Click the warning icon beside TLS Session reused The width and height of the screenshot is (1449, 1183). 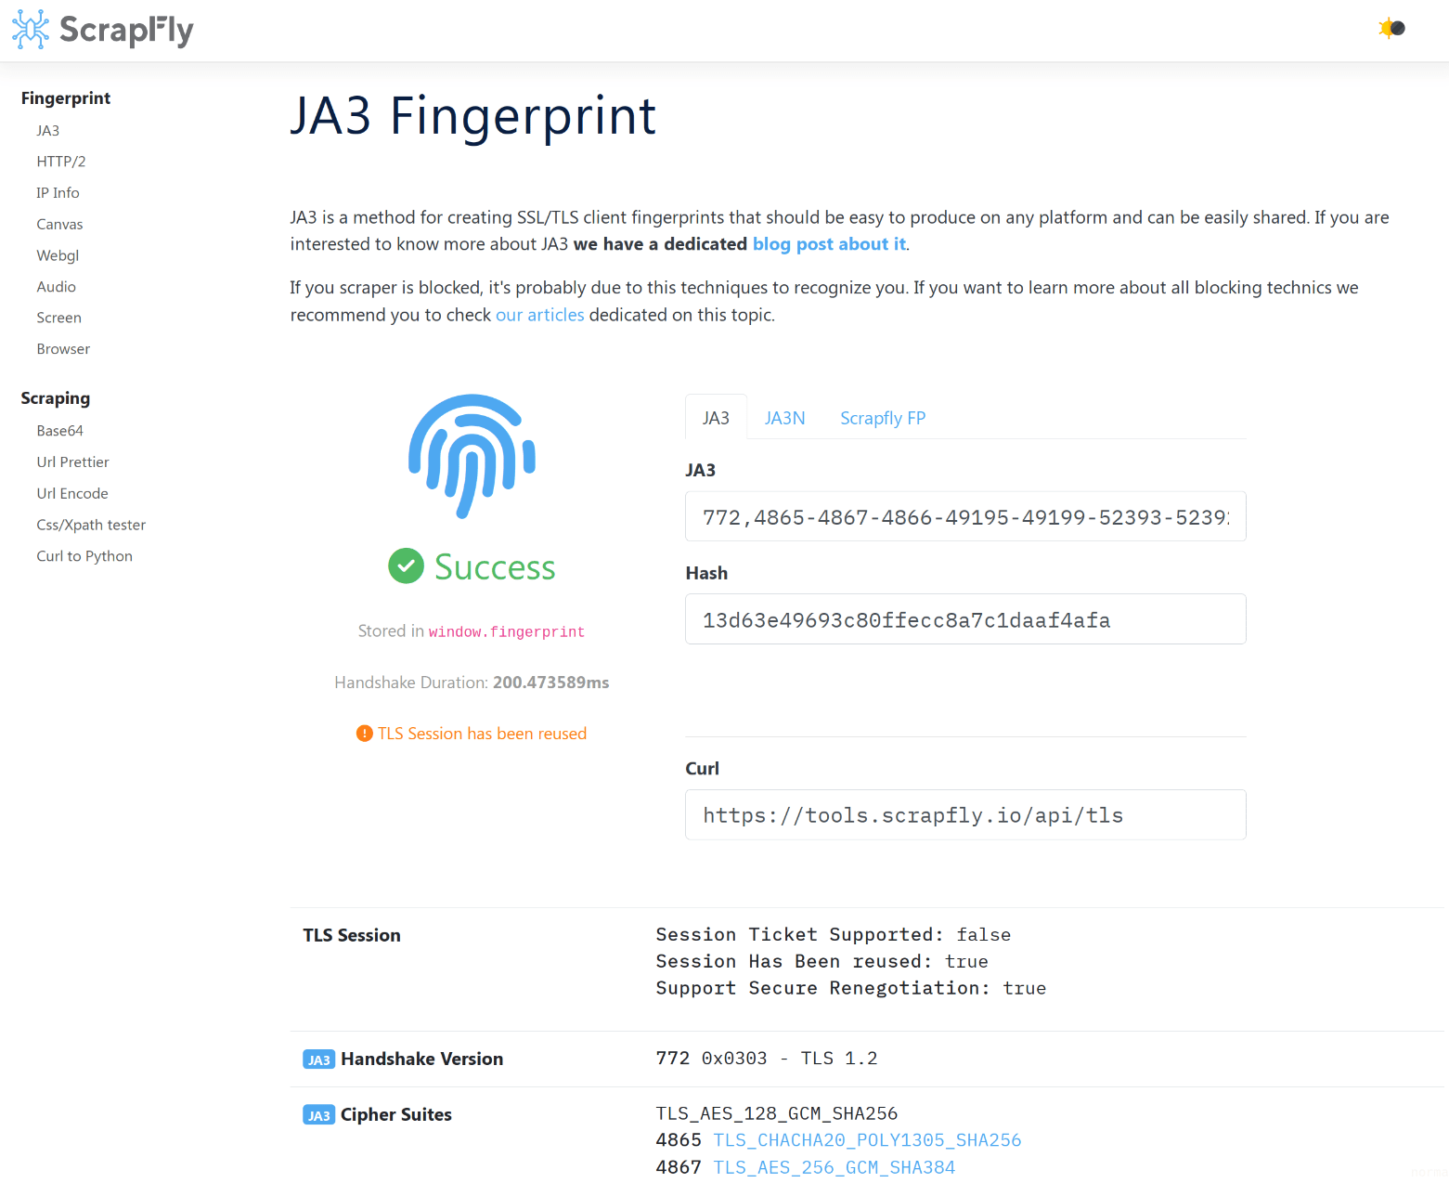tap(364, 733)
